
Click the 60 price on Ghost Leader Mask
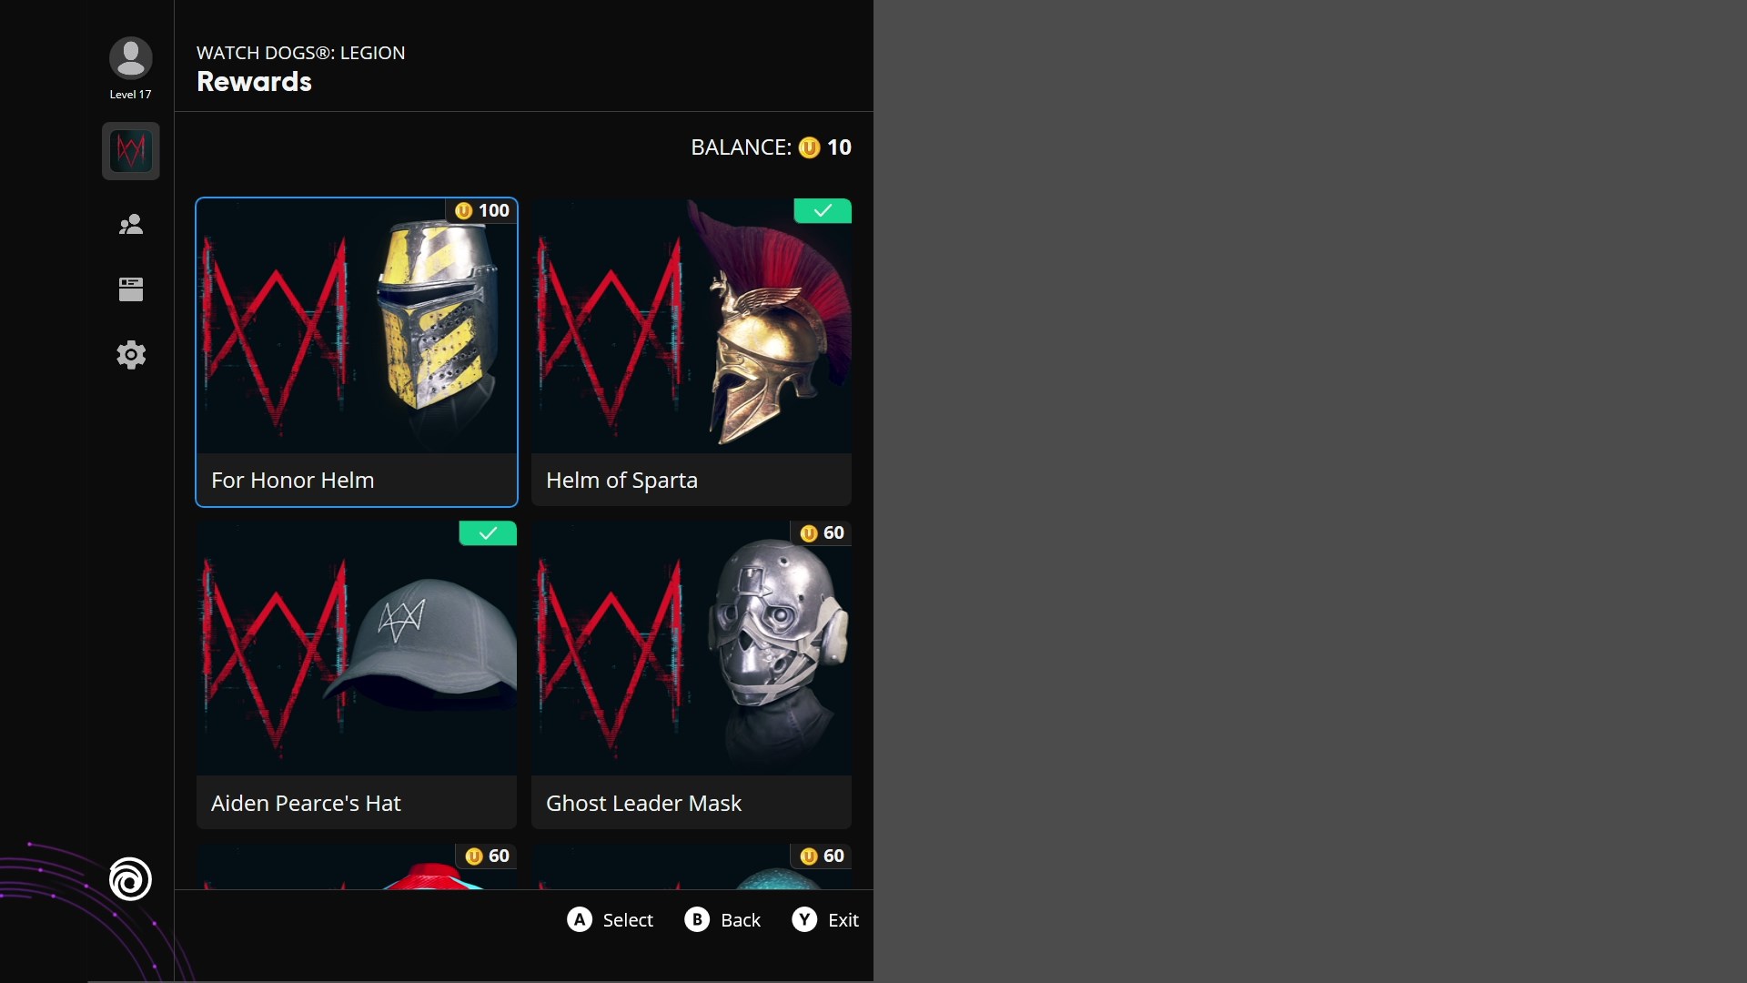(x=822, y=533)
